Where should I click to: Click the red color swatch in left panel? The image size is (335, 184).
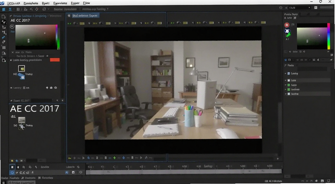click(x=55, y=60)
